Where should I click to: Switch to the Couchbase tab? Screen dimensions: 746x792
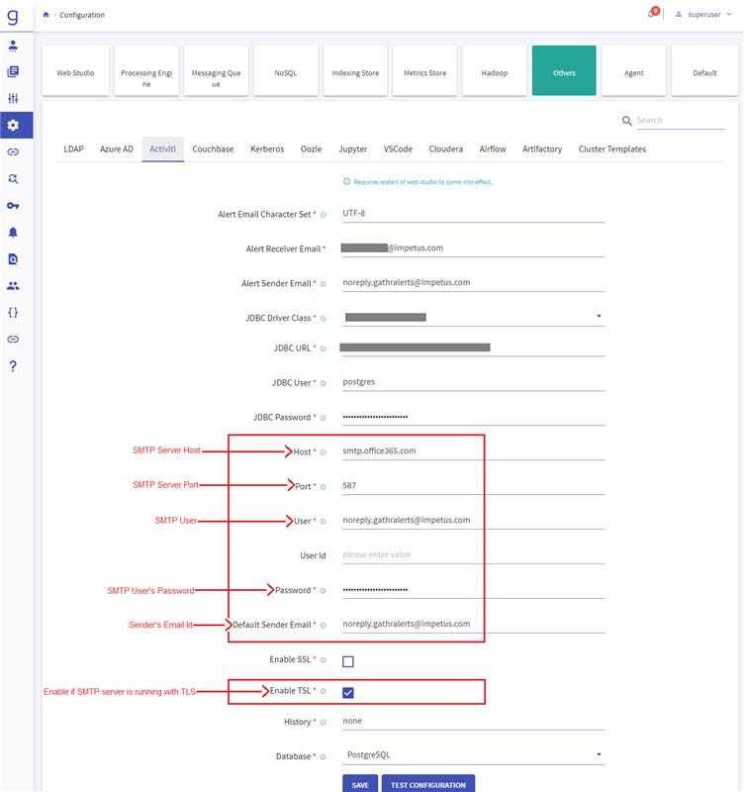click(213, 149)
